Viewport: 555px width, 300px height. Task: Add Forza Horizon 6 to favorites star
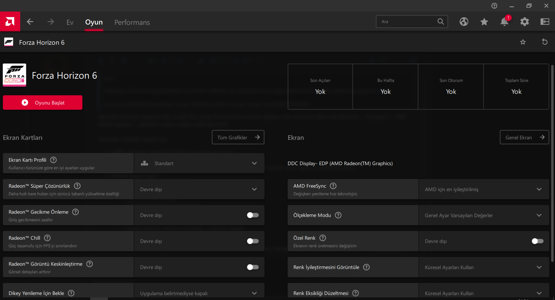click(x=523, y=42)
